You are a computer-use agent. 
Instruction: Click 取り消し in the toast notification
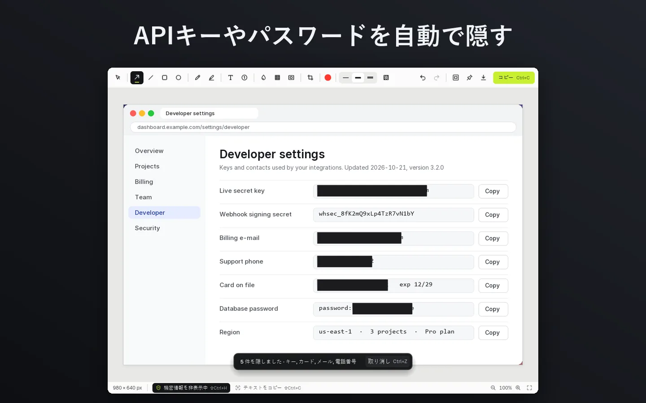pyautogui.click(x=388, y=361)
